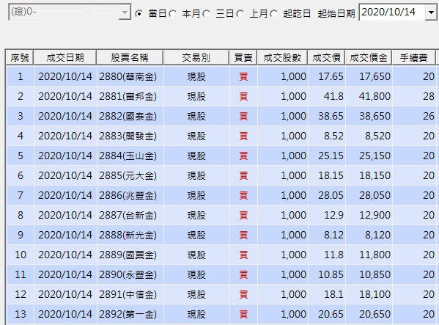Select stock 2882(國泰金) cell
This screenshot has width=439, height=325.
coord(130,116)
